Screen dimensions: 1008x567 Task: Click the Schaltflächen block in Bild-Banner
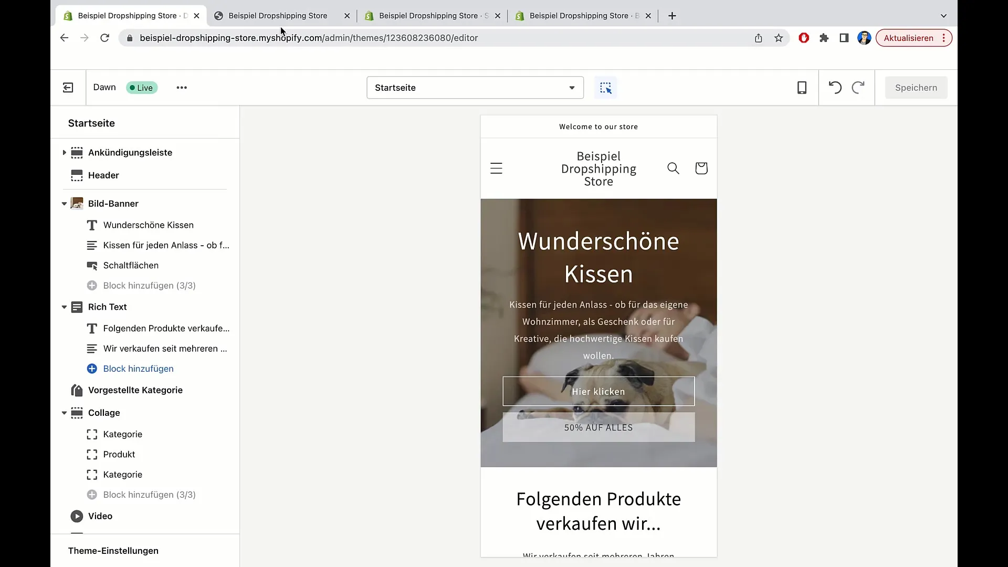(131, 265)
